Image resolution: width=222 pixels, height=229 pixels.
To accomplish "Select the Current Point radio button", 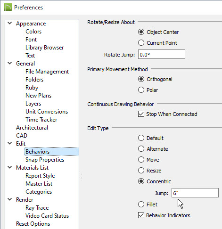I will pyautogui.click(x=141, y=43).
